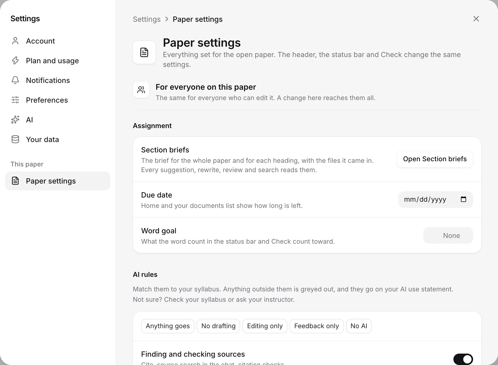Viewport: 498px width, 365px height.
Task: Switch to Preferences settings
Action: click(x=58, y=100)
